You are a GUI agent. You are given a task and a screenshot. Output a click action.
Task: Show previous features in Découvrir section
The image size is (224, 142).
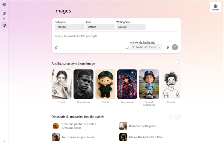point(170,117)
